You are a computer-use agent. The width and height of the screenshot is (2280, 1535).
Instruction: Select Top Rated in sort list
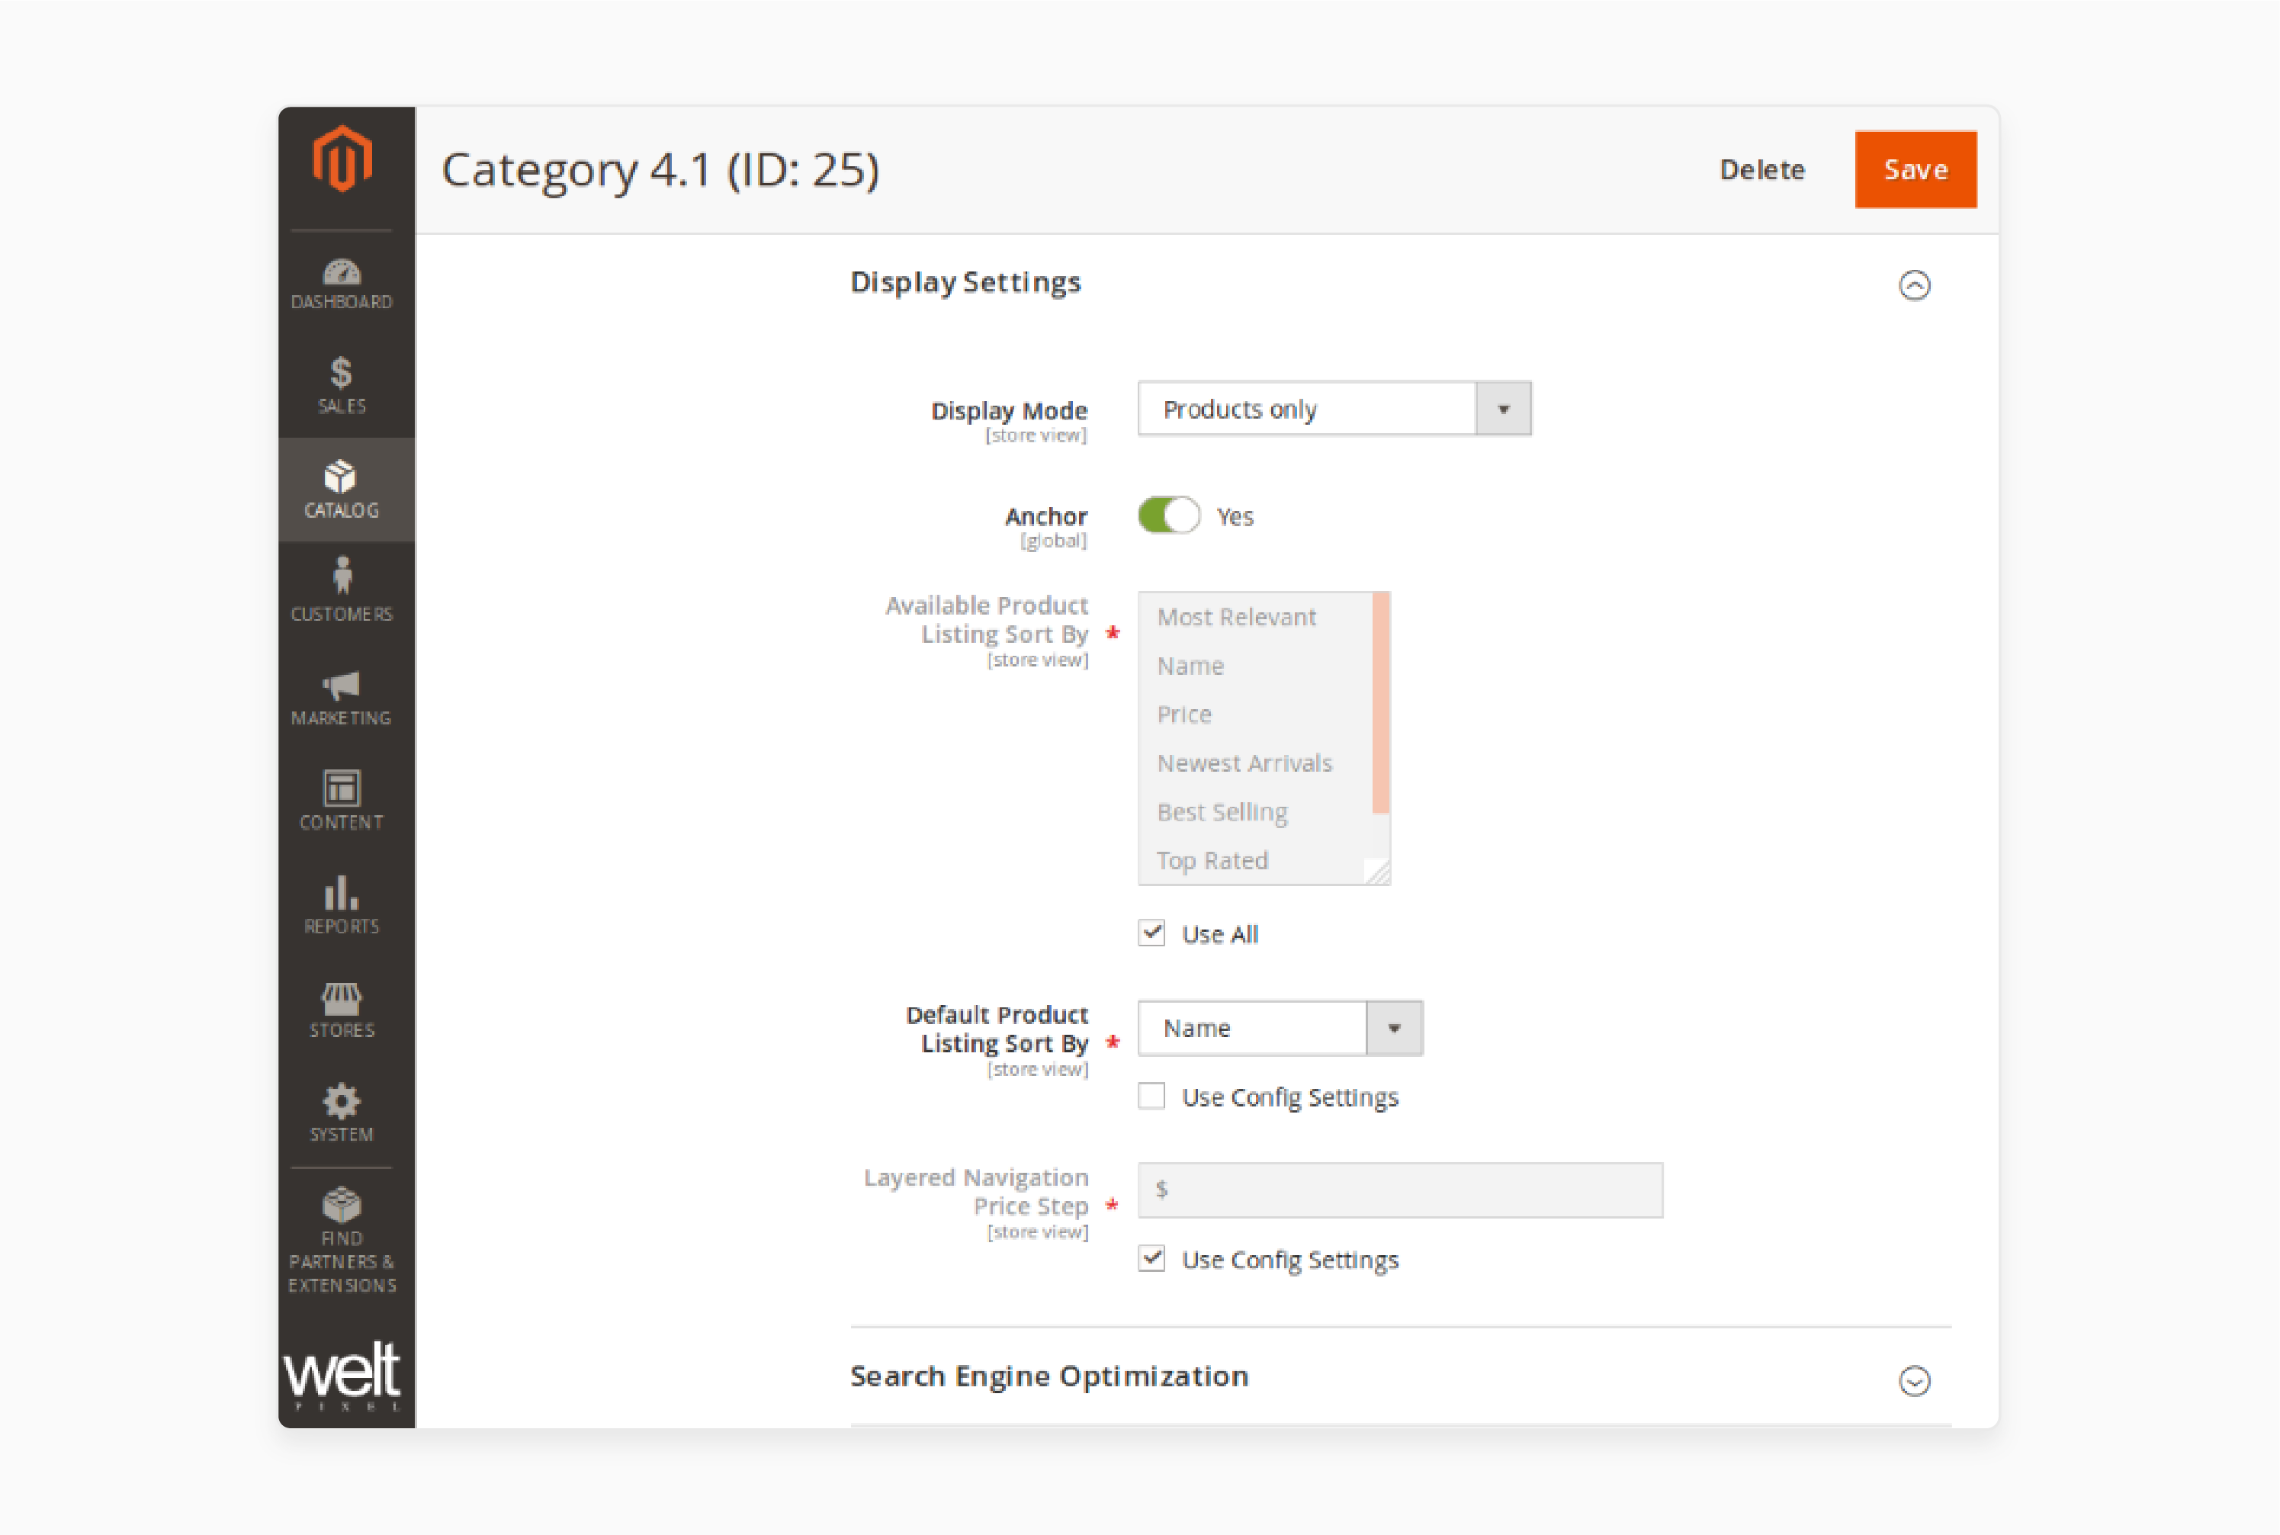coord(1212,860)
